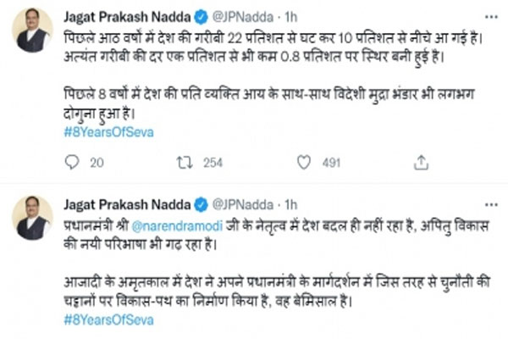The width and height of the screenshot is (508, 339).
Task: Click Jagat Prakash Nadda's name on second tweet
Action: (x=127, y=205)
